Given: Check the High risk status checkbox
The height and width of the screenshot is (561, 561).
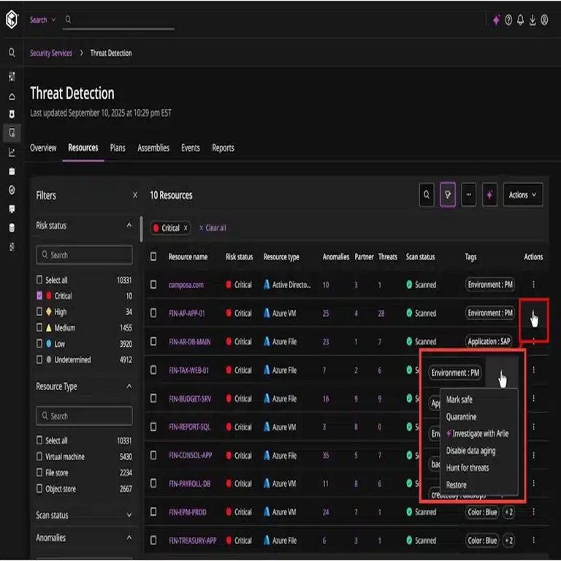Looking at the screenshot, I should coord(39,312).
